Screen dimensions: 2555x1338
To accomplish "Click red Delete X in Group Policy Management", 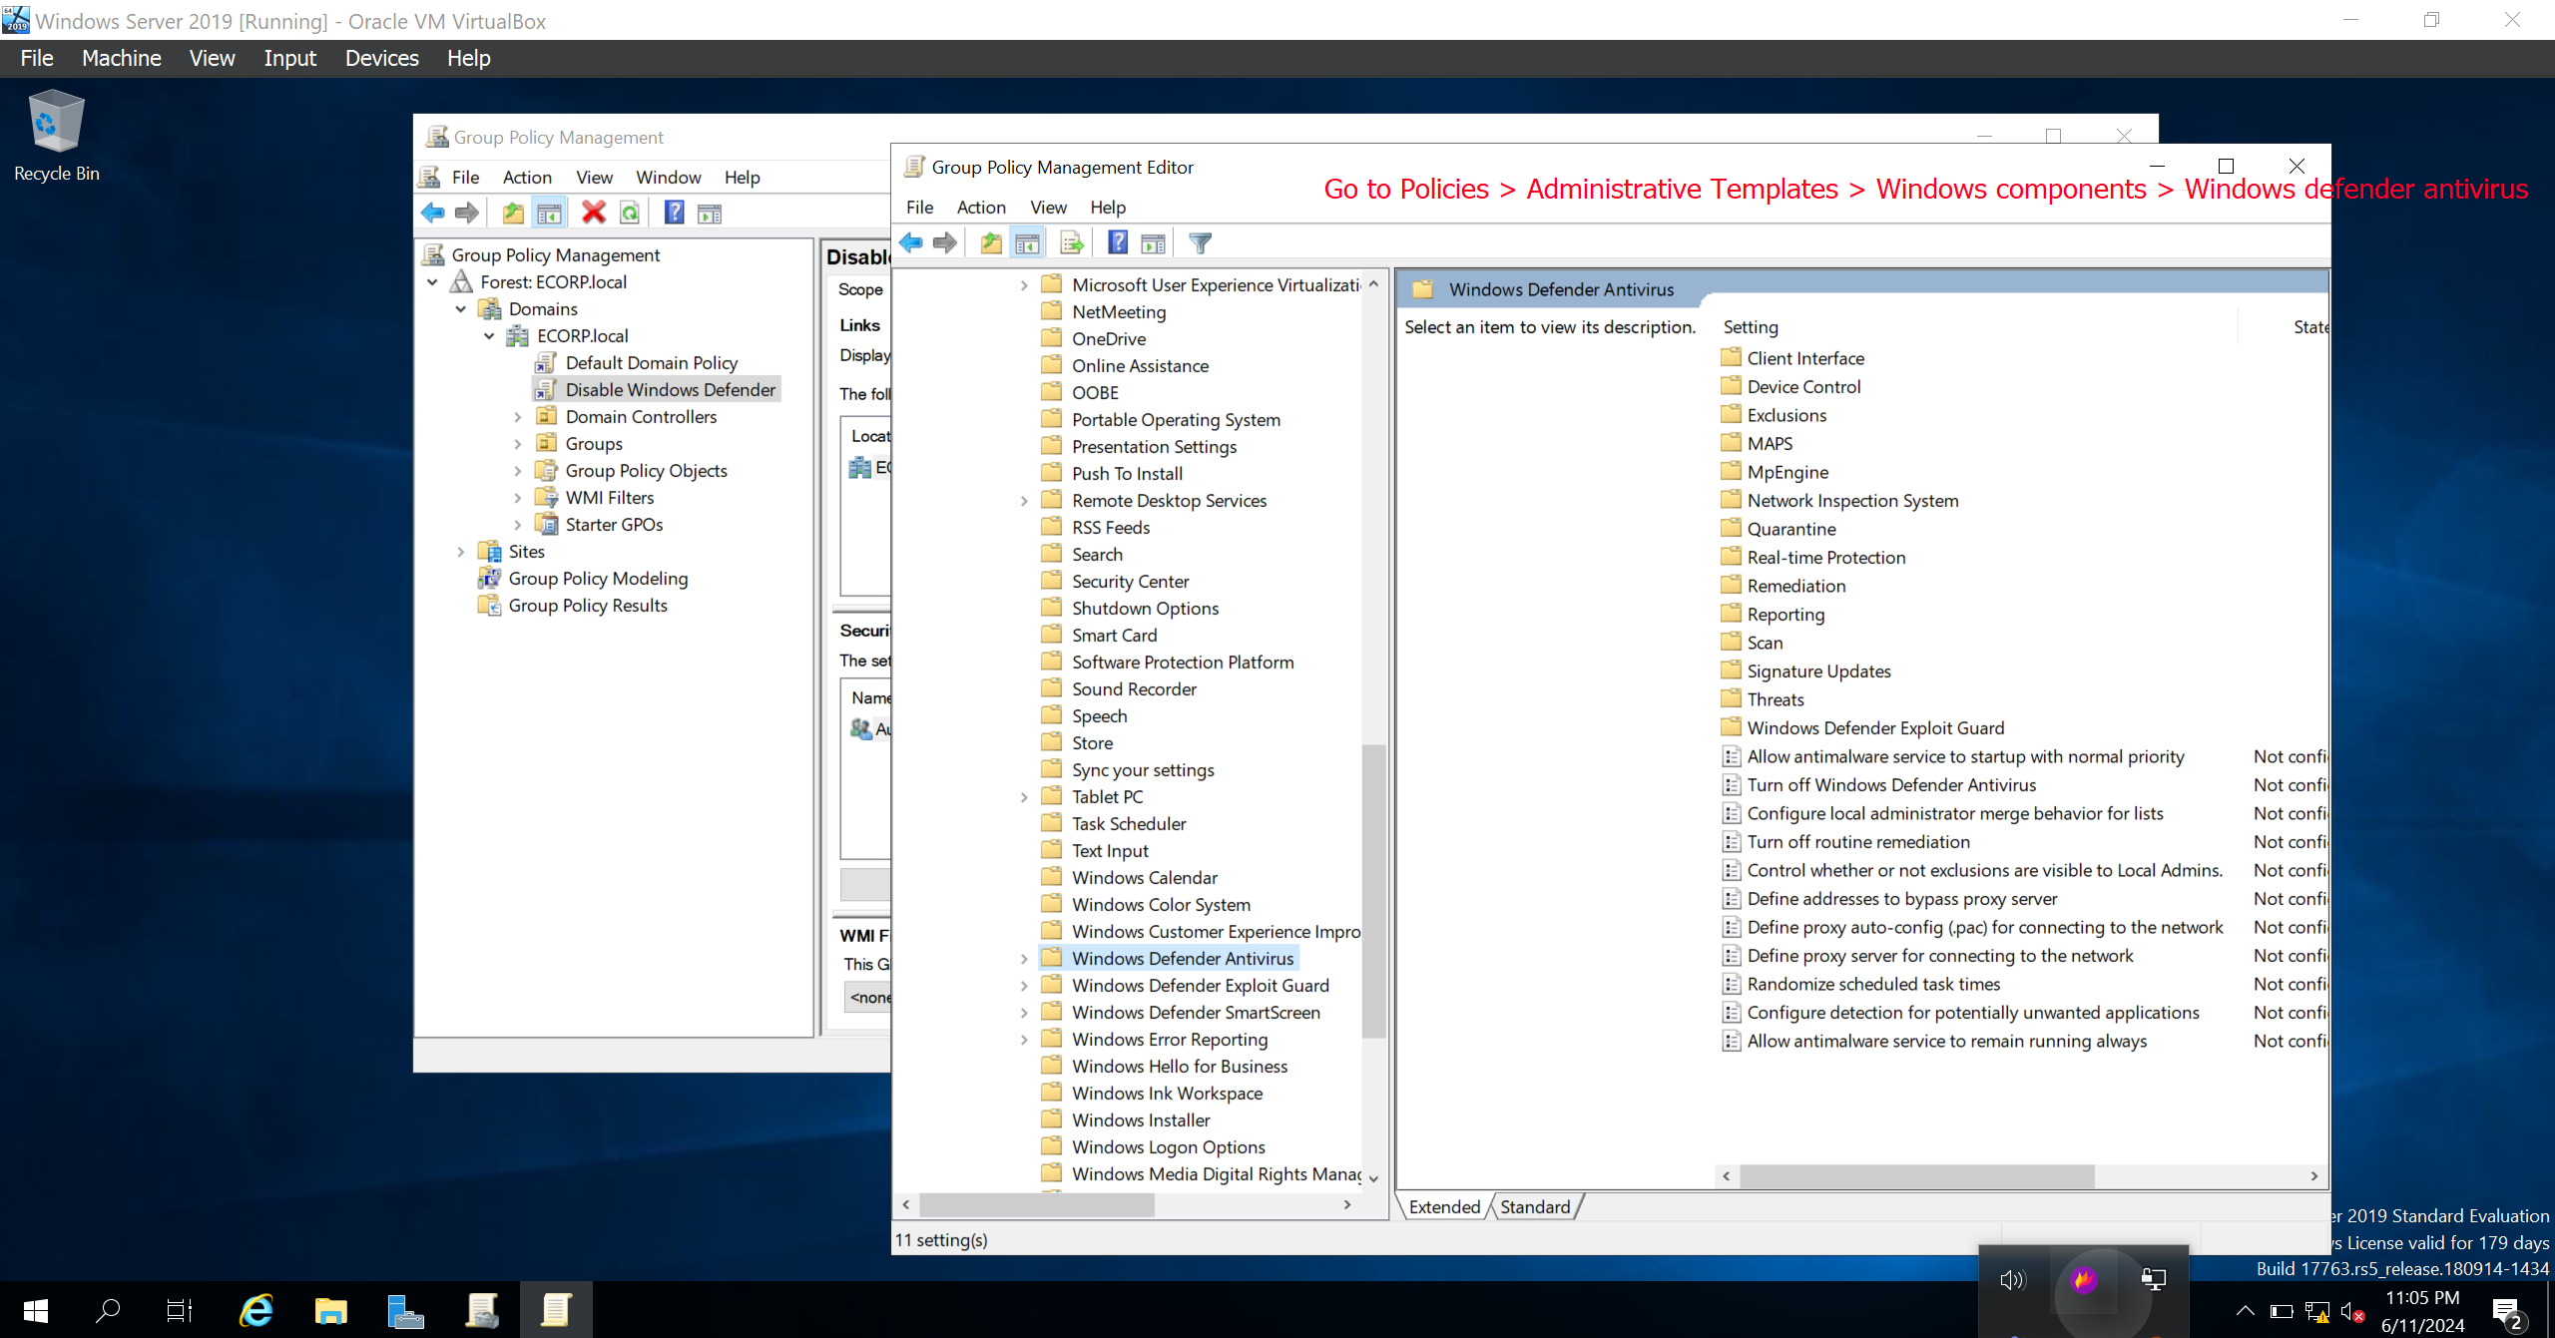I will pyautogui.click(x=594, y=213).
